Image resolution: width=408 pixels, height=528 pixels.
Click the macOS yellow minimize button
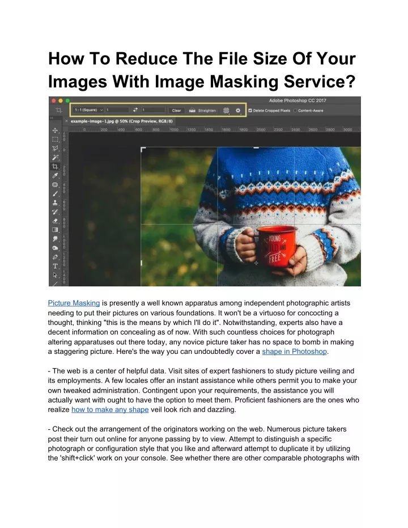pos(61,101)
